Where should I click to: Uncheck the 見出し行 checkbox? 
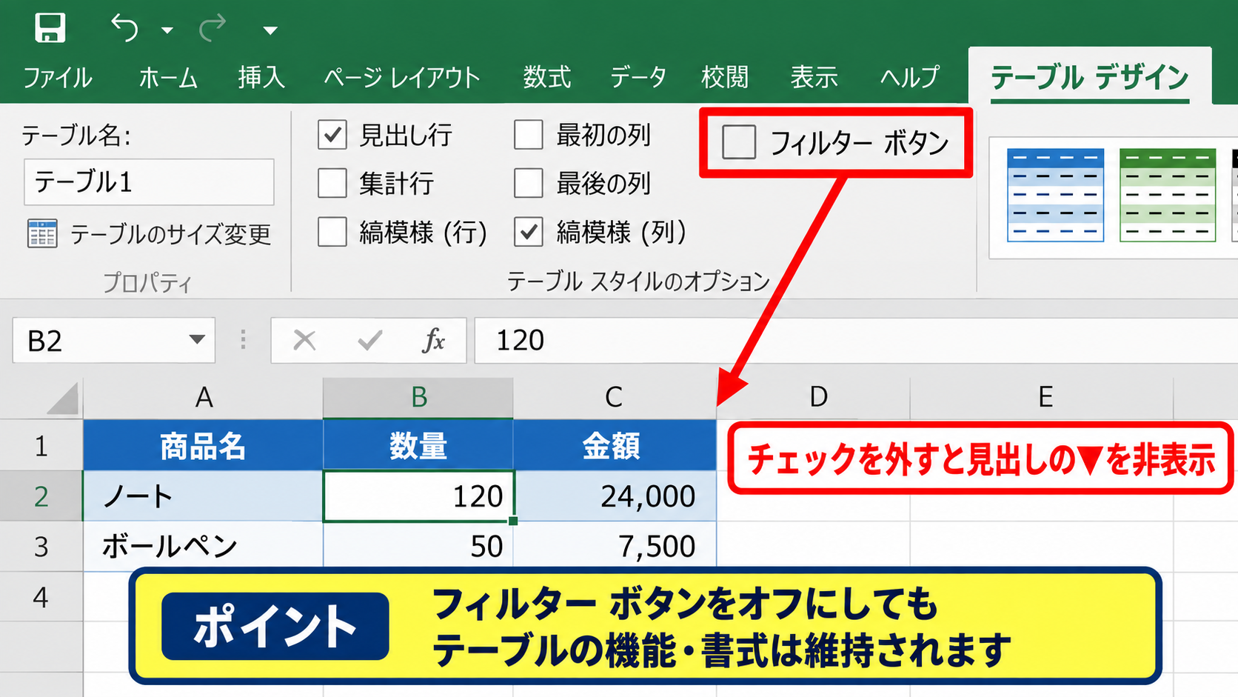pyautogui.click(x=332, y=135)
